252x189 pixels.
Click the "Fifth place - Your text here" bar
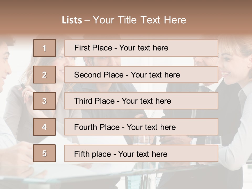141,154
